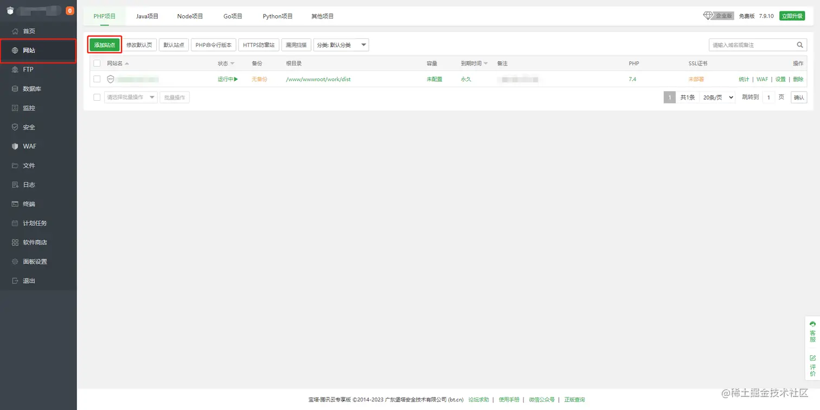Viewport: 820px width, 410px height.
Task: Toggle the 运行中 running status of the site
Action: coord(228,79)
